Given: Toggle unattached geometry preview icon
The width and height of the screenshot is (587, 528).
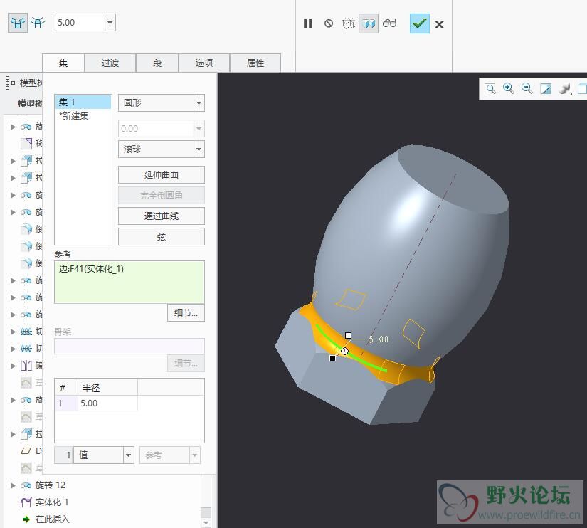Looking at the screenshot, I should [348, 23].
